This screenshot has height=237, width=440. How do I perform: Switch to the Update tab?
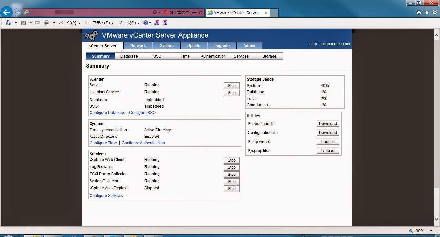pyautogui.click(x=194, y=46)
